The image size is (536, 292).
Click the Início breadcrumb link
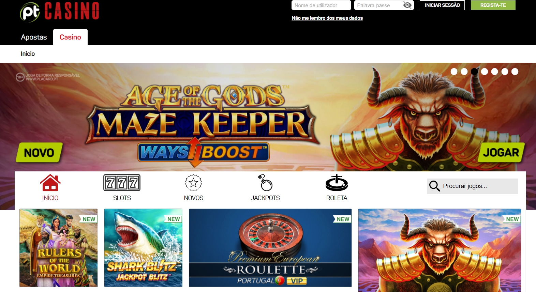pyautogui.click(x=28, y=54)
